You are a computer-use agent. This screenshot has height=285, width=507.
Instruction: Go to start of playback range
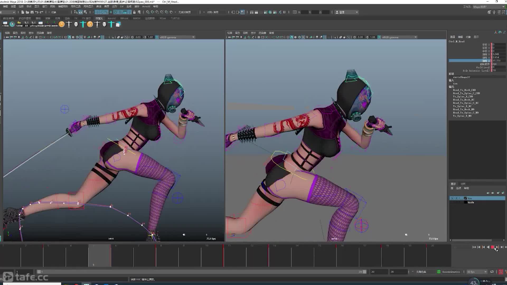pyautogui.click(x=474, y=247)
